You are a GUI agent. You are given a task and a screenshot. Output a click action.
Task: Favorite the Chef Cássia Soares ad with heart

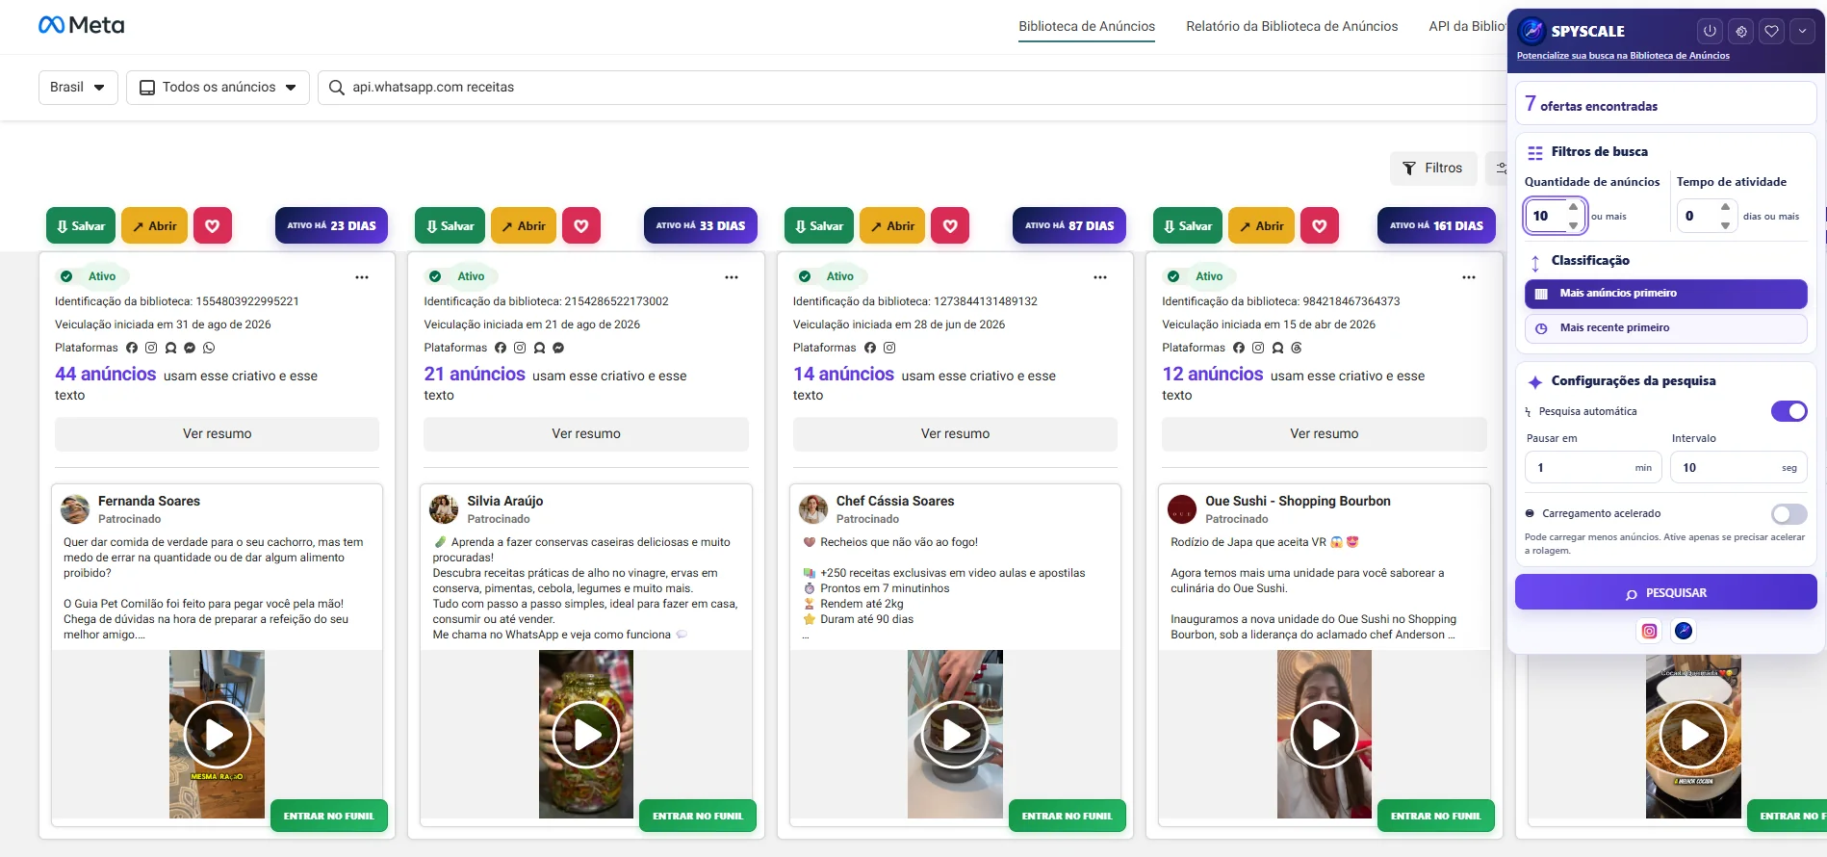950,225
